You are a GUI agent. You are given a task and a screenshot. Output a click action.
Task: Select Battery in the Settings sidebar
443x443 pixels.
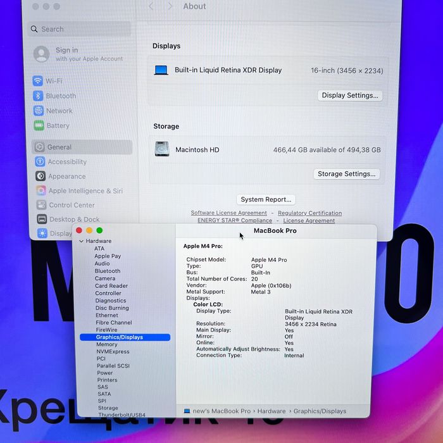58,125
